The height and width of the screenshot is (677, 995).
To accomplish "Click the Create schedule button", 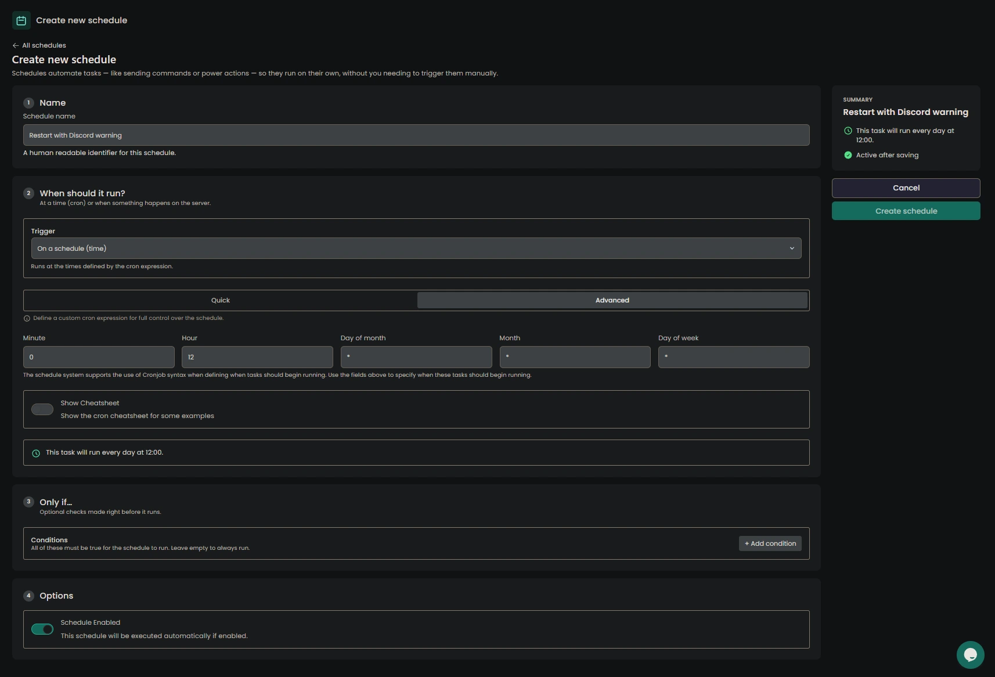I will click(x=906, y=211).
